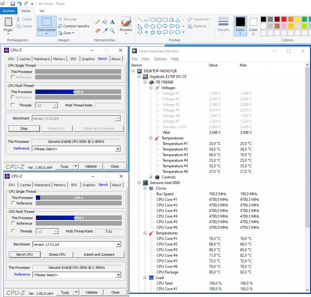This screenshot has width=311, height=297.
Task: Select the Eraser tool
Action: [98, 30]
